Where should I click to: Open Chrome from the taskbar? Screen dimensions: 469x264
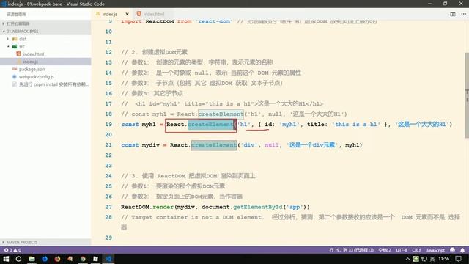(x=83, y=259)
